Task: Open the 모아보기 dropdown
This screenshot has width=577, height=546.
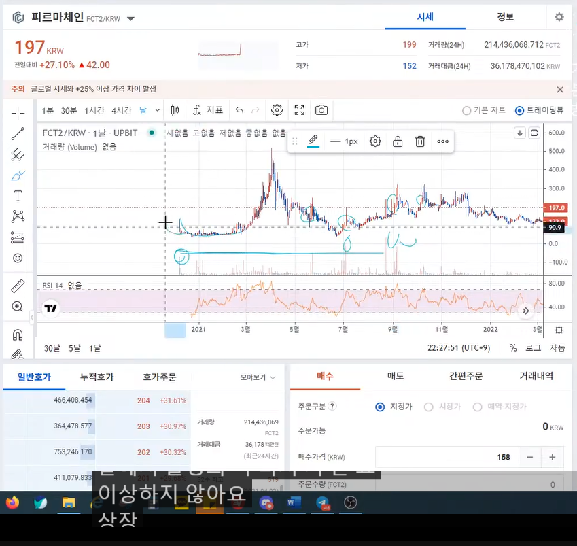Action: click(258, 377)
